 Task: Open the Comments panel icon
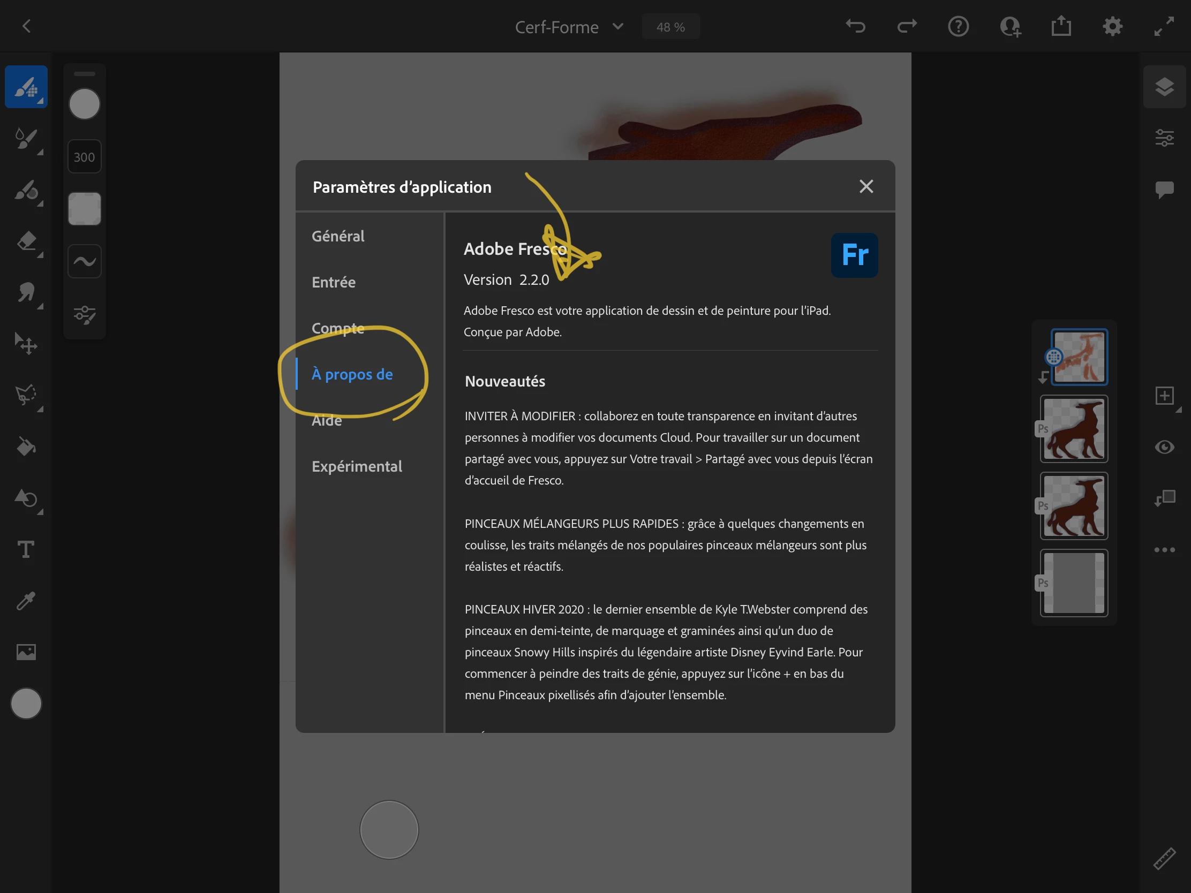pyautogui.click(x=1164, y=190)
